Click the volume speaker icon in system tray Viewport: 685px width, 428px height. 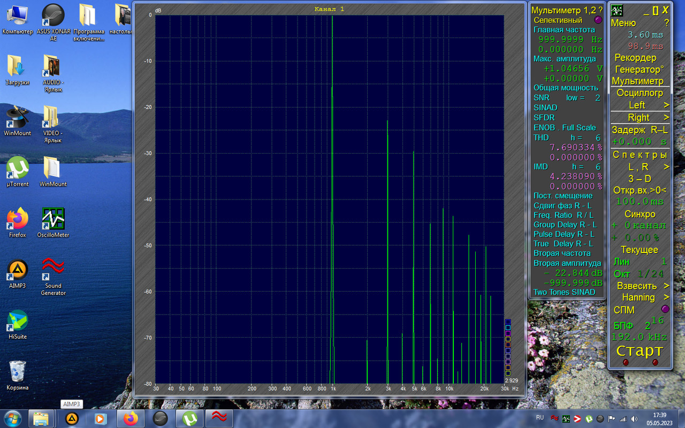(634, 419)
